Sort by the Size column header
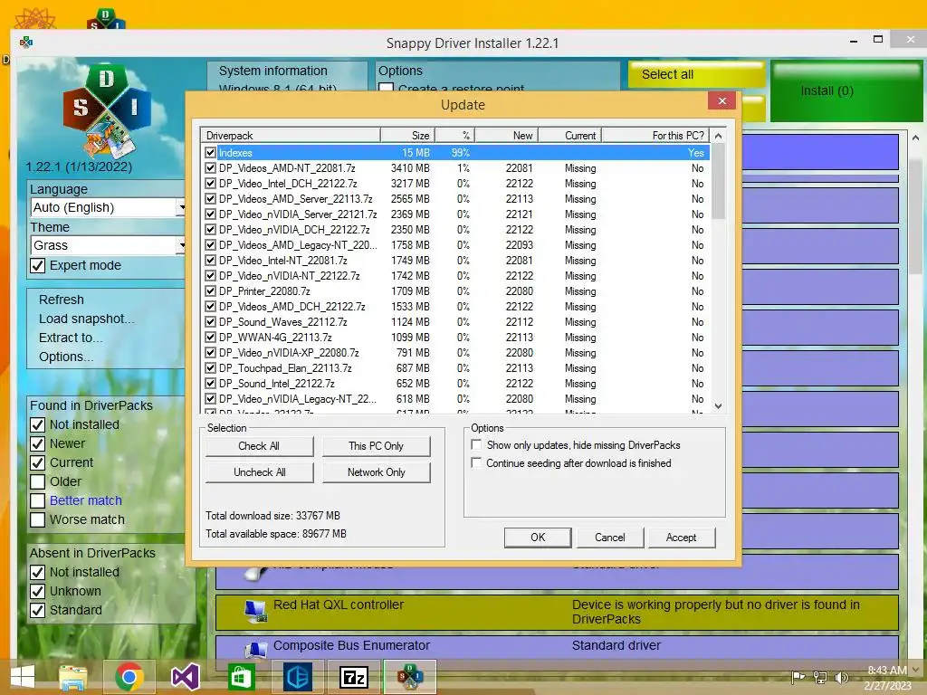 coord(408,136)
